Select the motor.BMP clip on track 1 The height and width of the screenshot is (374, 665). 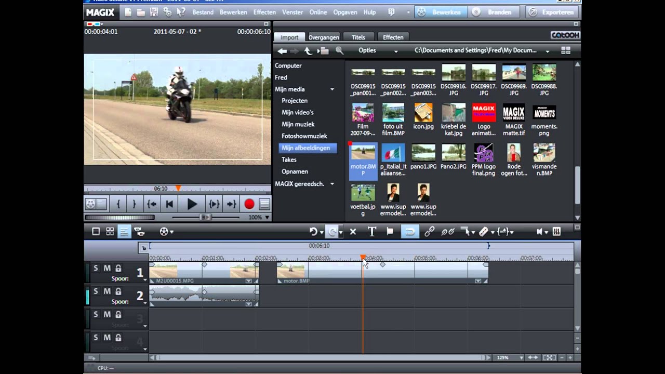tap(382, 272)
